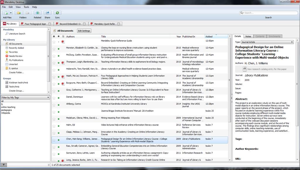Click the filter funnel icon in status bar
This screenshot has height=170, width=300.
tap(4, 165)
